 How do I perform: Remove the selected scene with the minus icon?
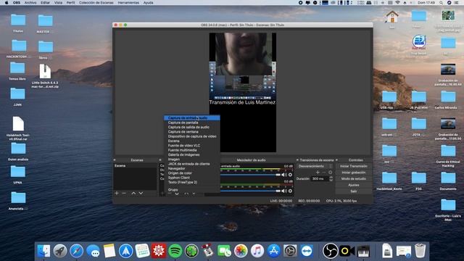tap(124, 194)
